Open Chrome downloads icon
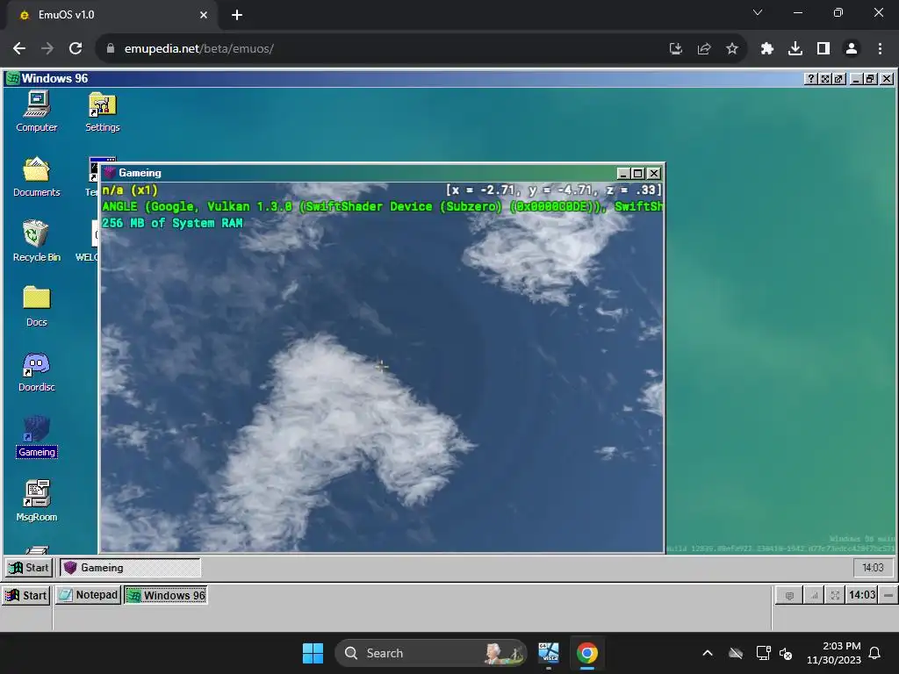 tap(795, 49)
